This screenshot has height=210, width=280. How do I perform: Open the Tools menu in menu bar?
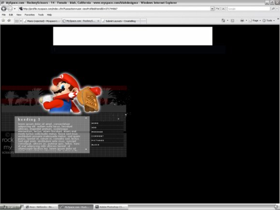click(x=41, y=15)
